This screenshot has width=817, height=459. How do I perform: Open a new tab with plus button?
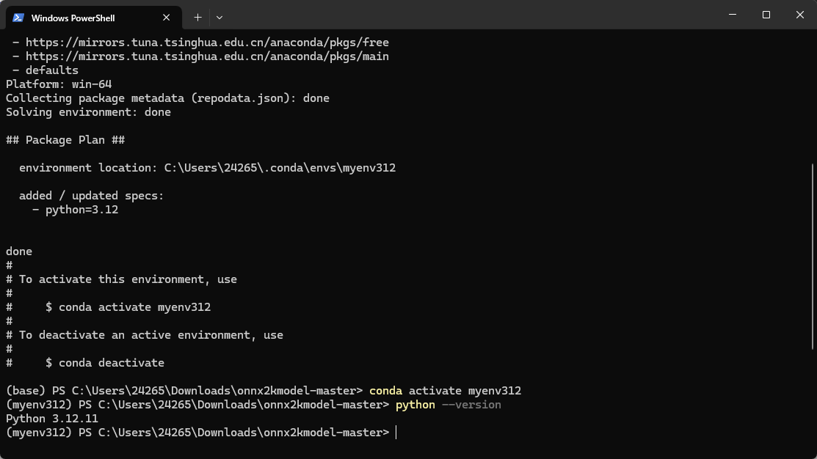(x=197, y=17)
